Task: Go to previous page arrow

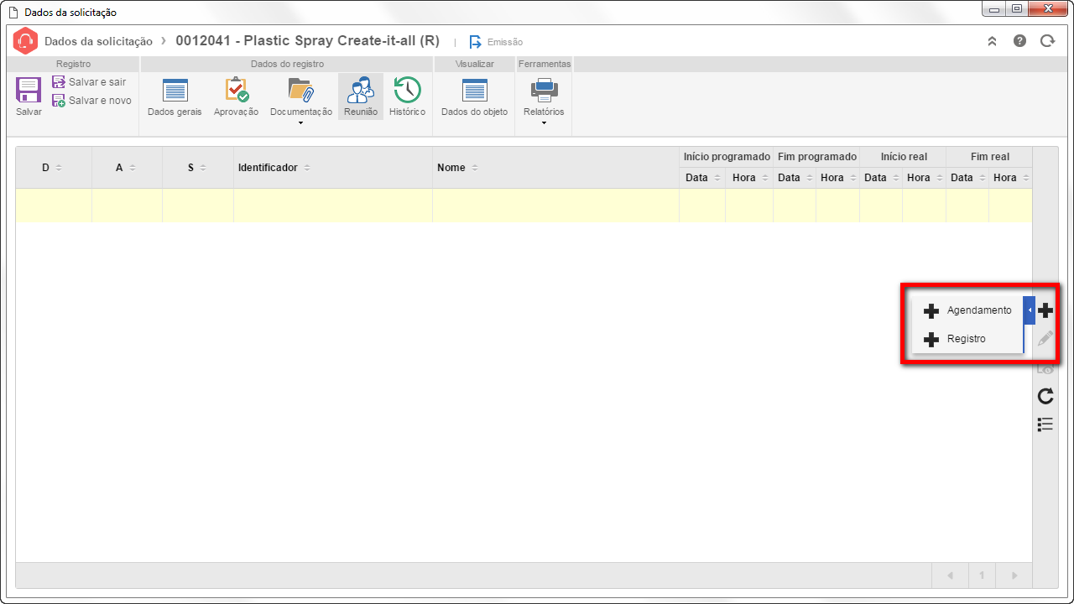Action: (950, 575)
